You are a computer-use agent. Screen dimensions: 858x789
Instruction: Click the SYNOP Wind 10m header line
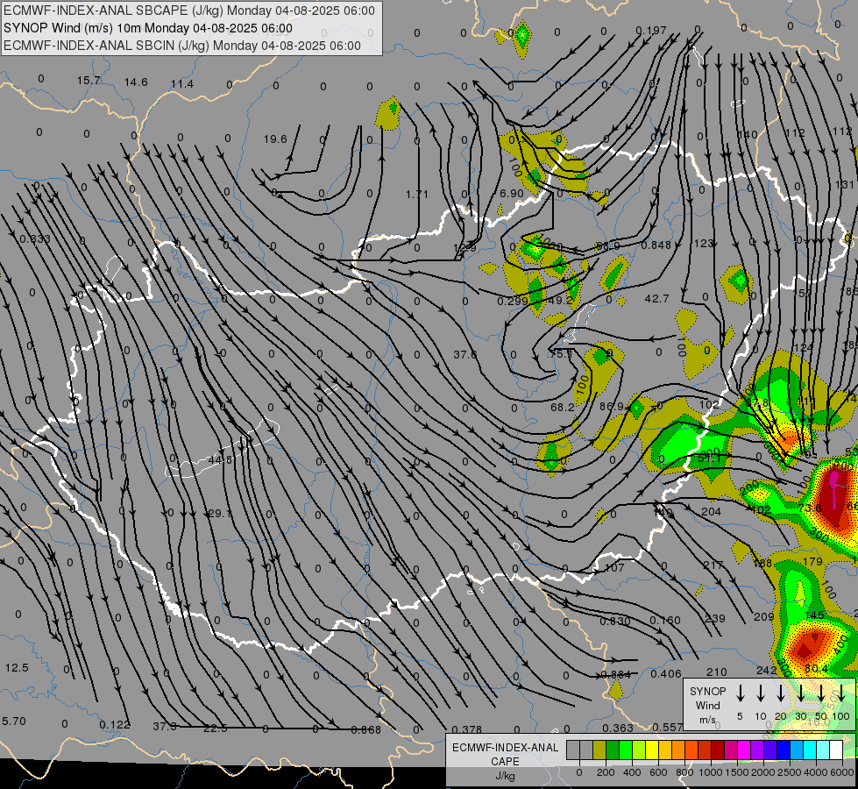pyautogui.click(x=148, y=28)
